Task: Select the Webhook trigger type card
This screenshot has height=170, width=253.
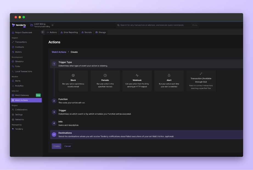Action: [x=137, y=81]
